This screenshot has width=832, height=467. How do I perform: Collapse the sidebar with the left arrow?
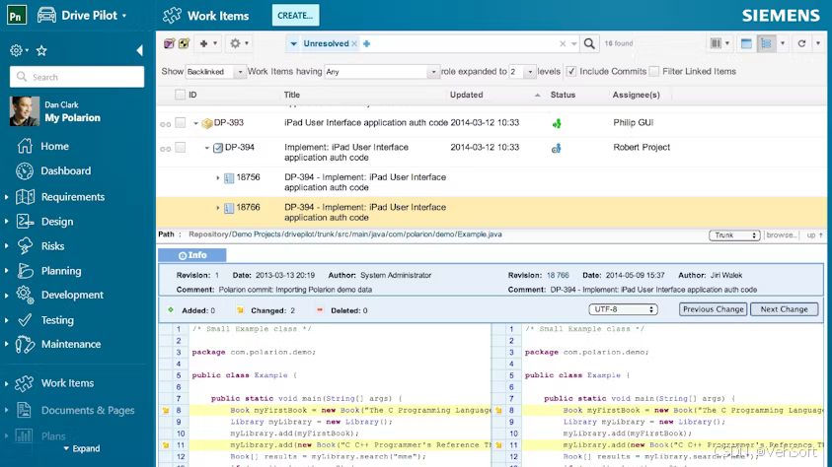[x=139, y=50]
